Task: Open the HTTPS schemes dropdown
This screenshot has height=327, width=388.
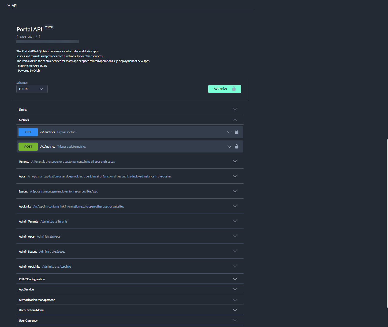Action: coord(32,89)
